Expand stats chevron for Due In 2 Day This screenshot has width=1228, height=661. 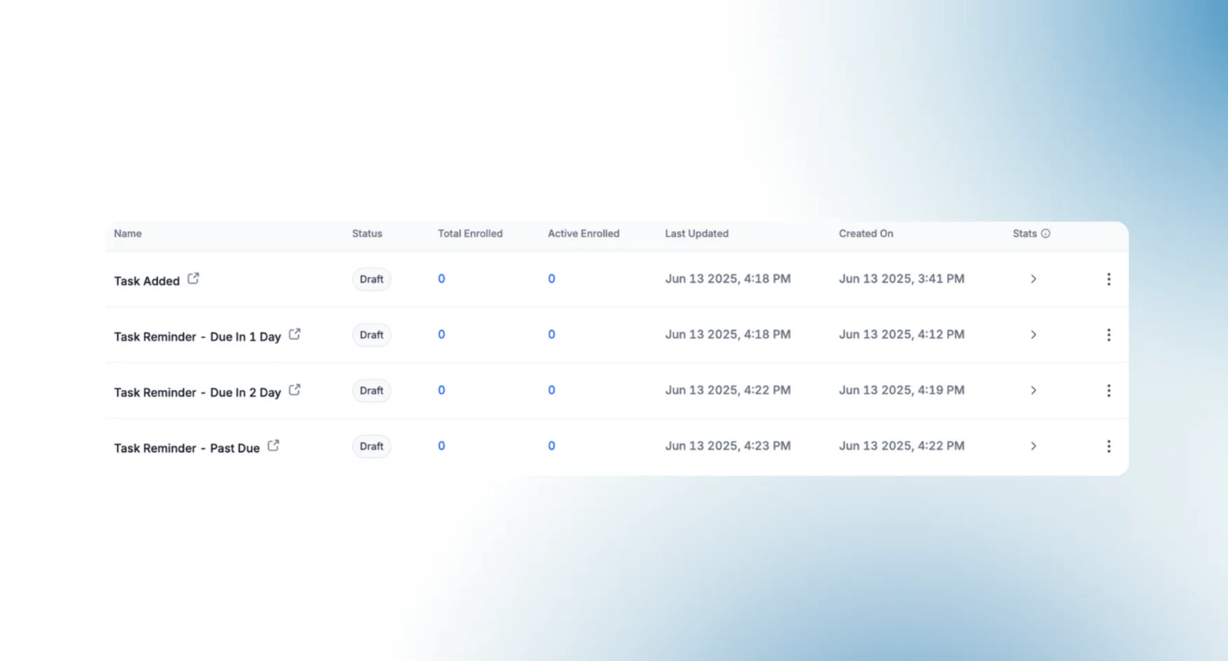1034,391
